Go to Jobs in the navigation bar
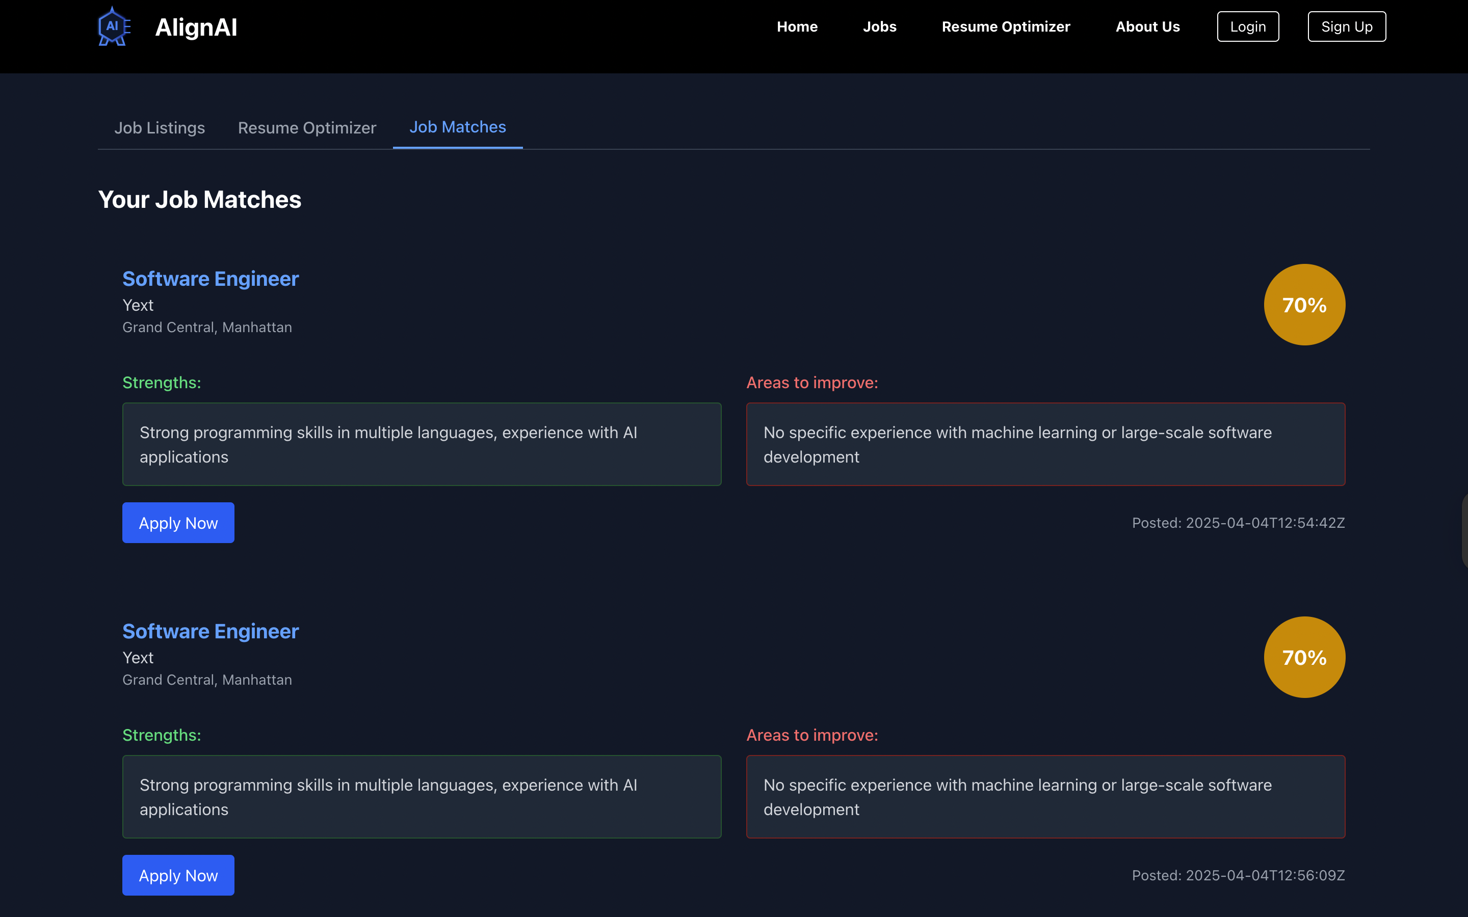 (x=879, y=26)
